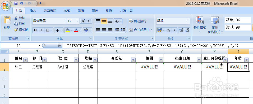Toggle bold formatting

(35, 30)
